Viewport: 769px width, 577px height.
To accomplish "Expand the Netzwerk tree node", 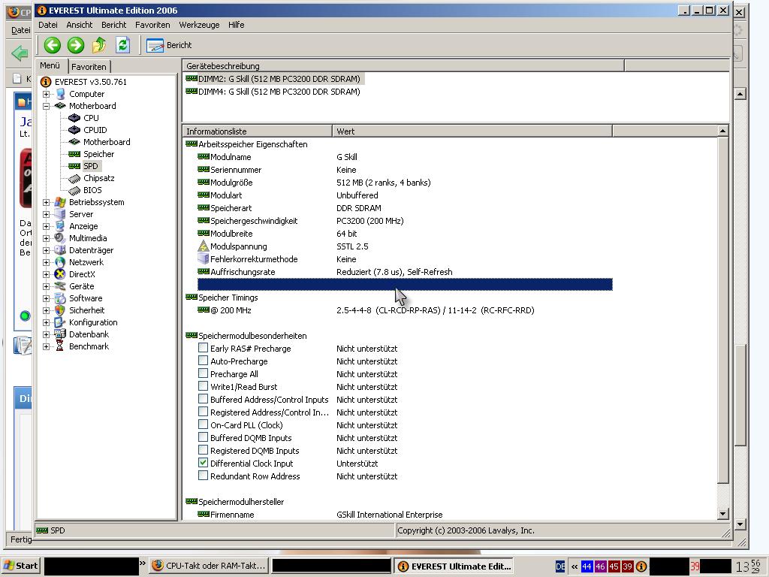I will 46,262.
